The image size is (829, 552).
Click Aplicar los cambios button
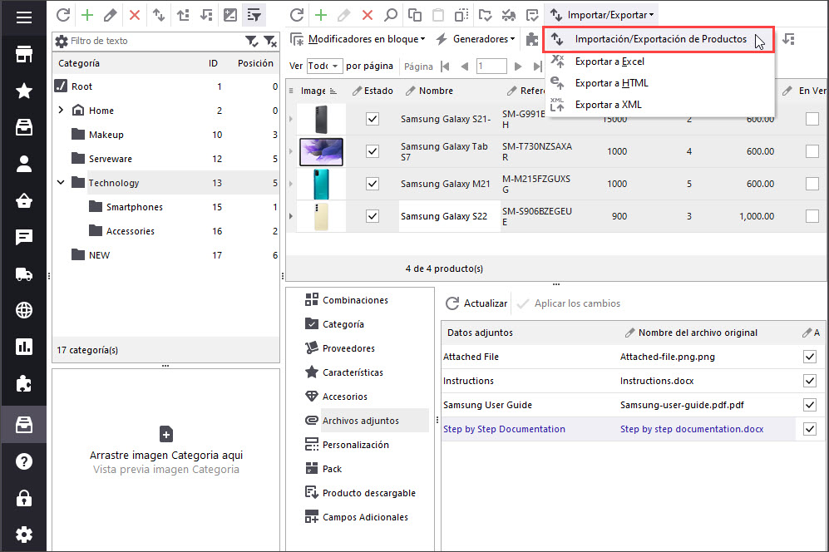569,303
